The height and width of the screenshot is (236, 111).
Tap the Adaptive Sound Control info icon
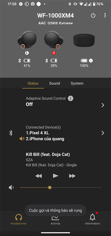[x=70, y=98]
